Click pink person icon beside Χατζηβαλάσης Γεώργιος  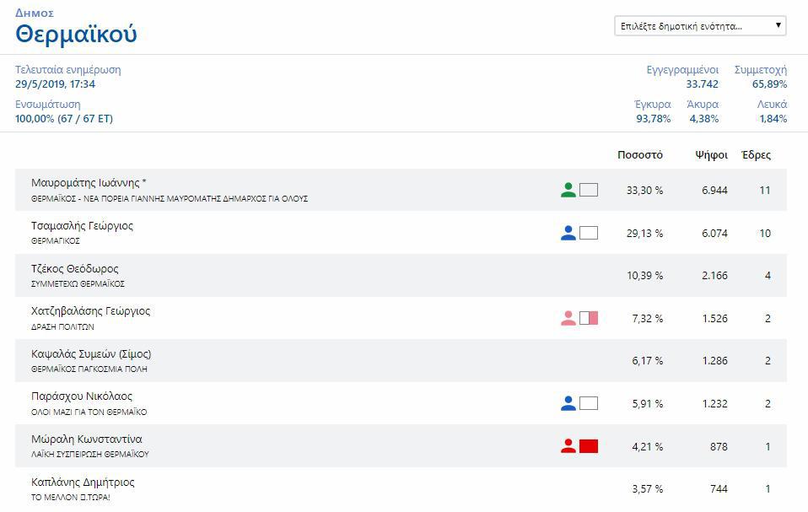(568, 318)
